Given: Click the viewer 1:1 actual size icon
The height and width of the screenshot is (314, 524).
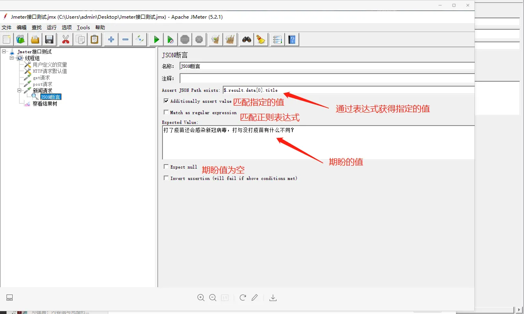Looking at the screenshot, I should [x=225, y=298].
